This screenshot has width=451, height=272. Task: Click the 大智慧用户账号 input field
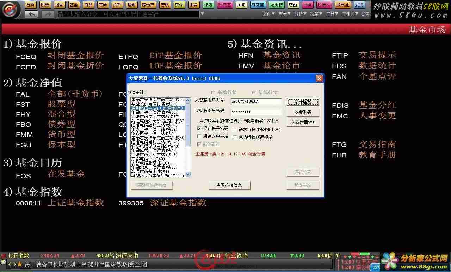257,101
